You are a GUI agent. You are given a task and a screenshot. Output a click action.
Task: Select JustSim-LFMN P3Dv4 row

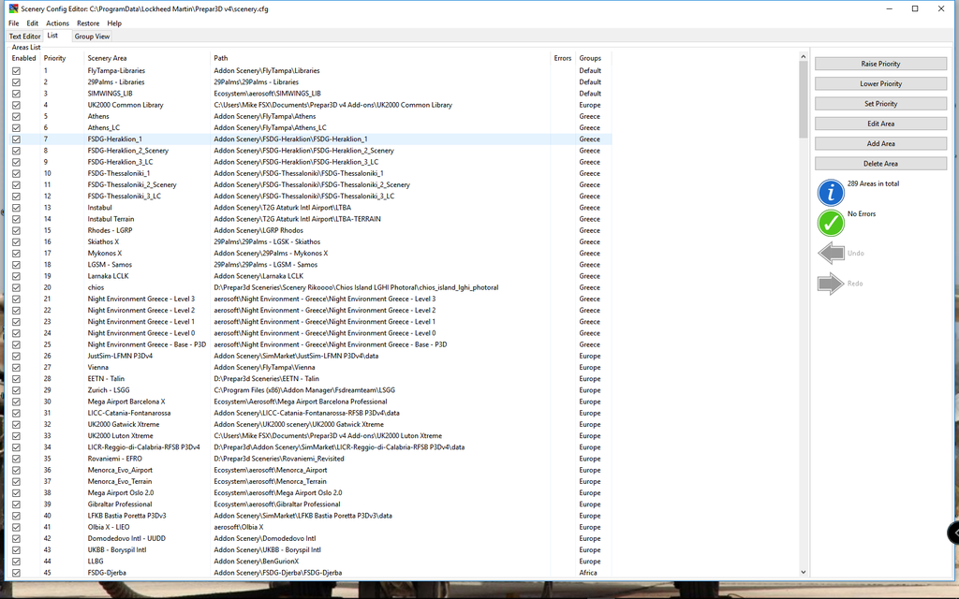[309, 357]
